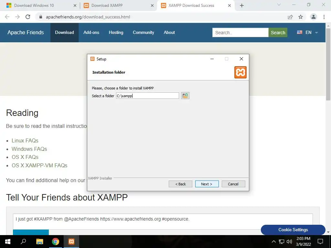Open File Explorer from the taskbar
The image size is (331, 248).
(39, 242)
